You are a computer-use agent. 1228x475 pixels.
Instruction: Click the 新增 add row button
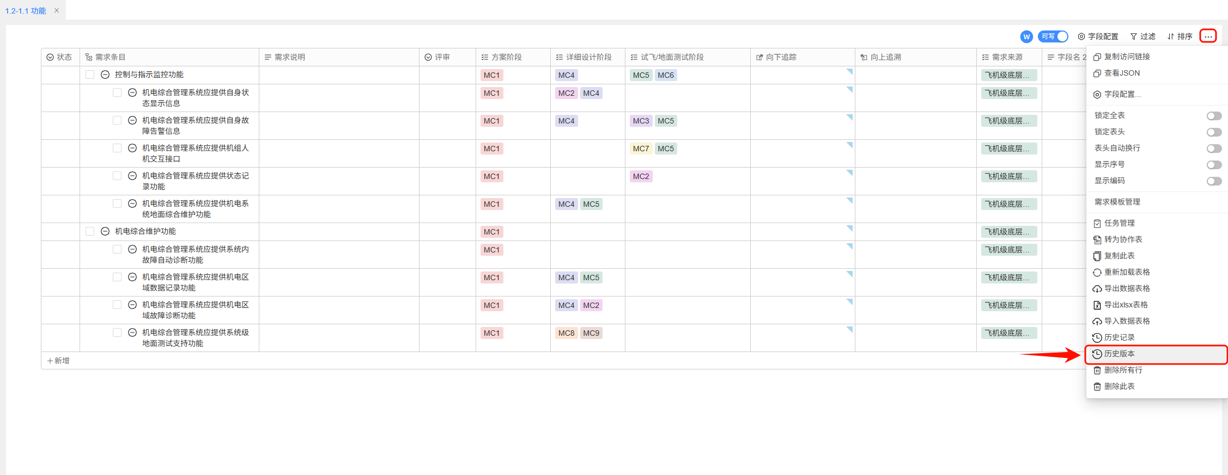[58, 361]
